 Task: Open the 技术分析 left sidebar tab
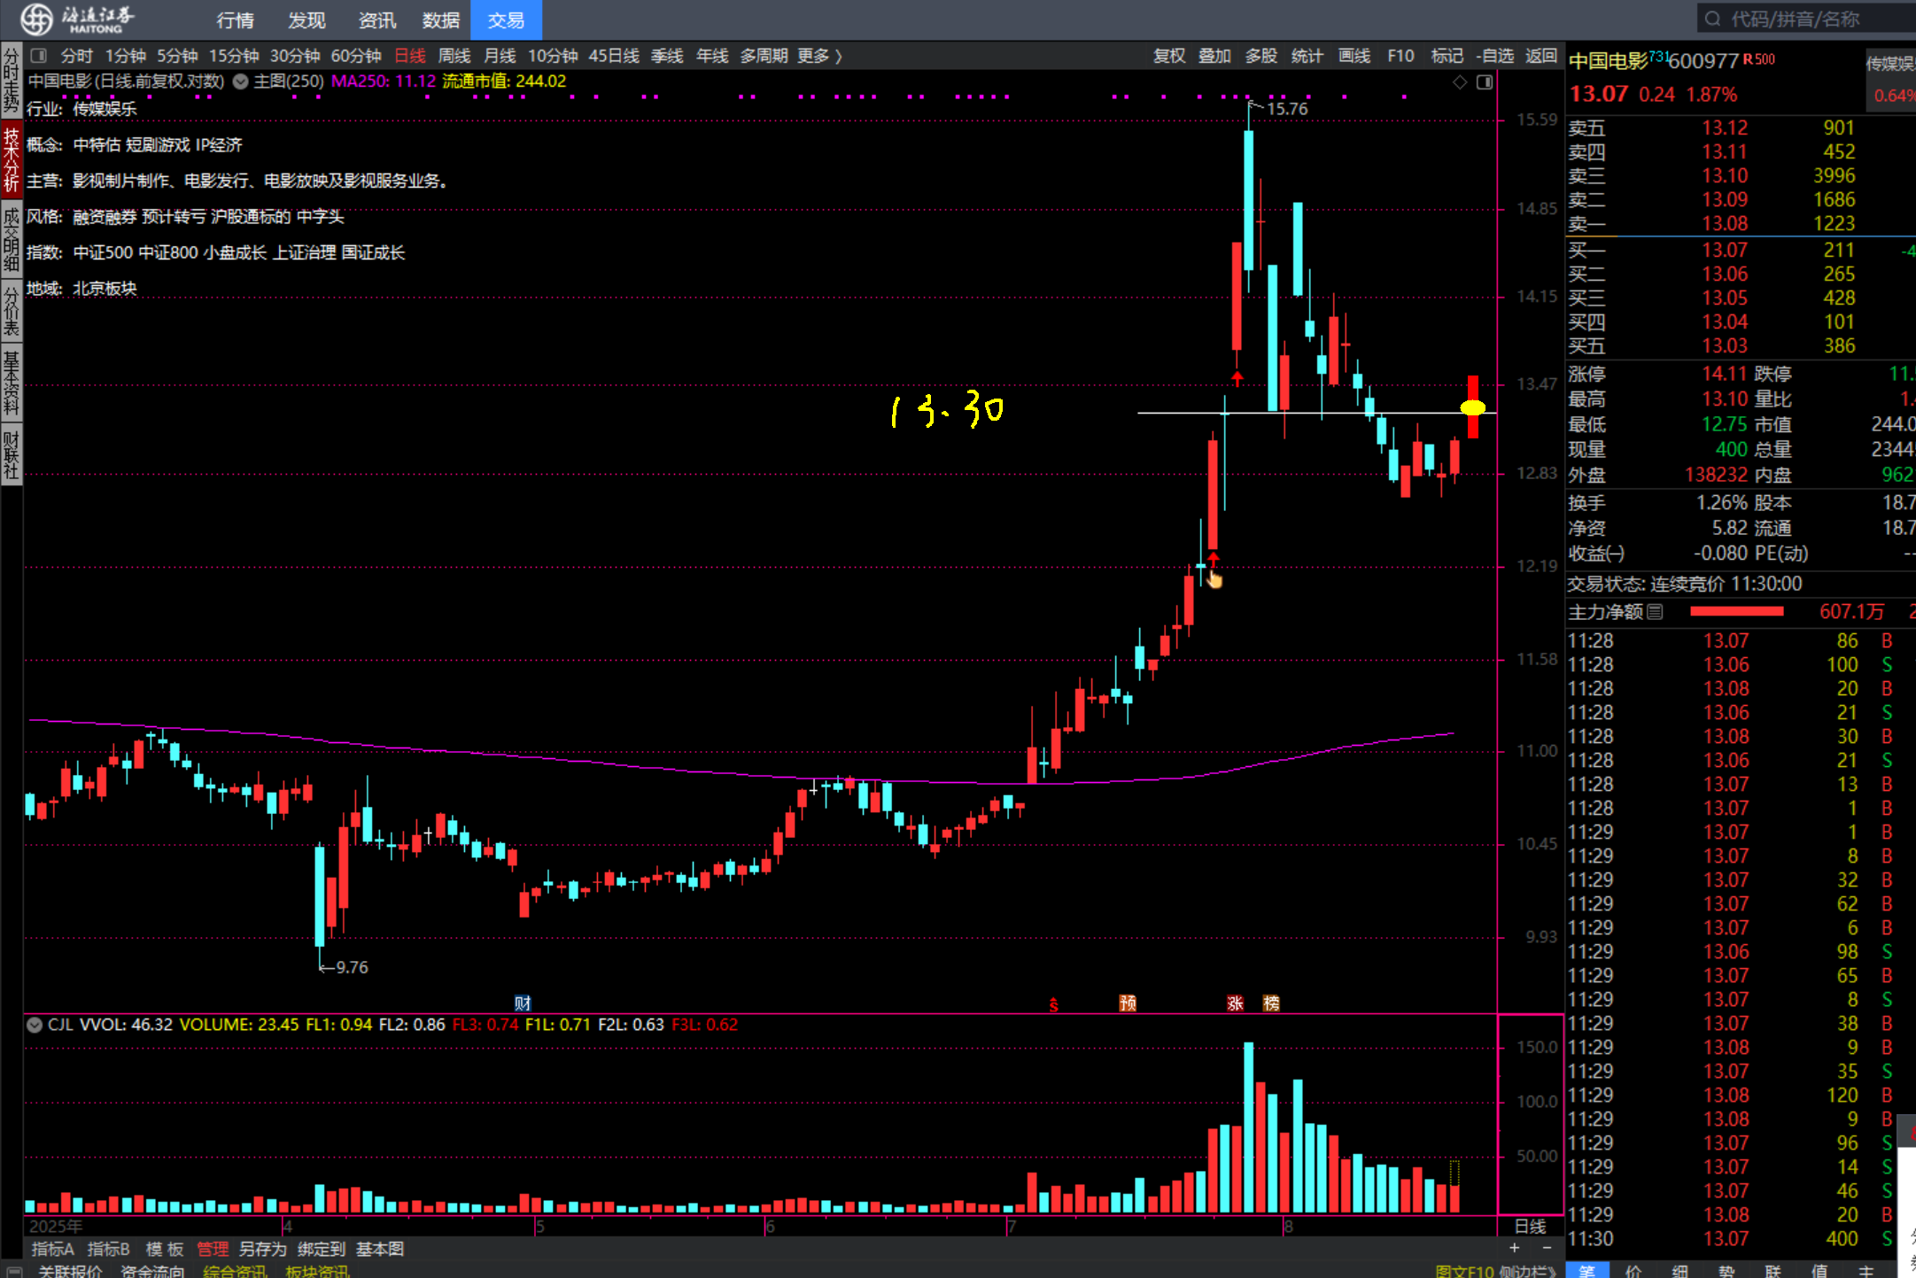[x=11, y=159]
